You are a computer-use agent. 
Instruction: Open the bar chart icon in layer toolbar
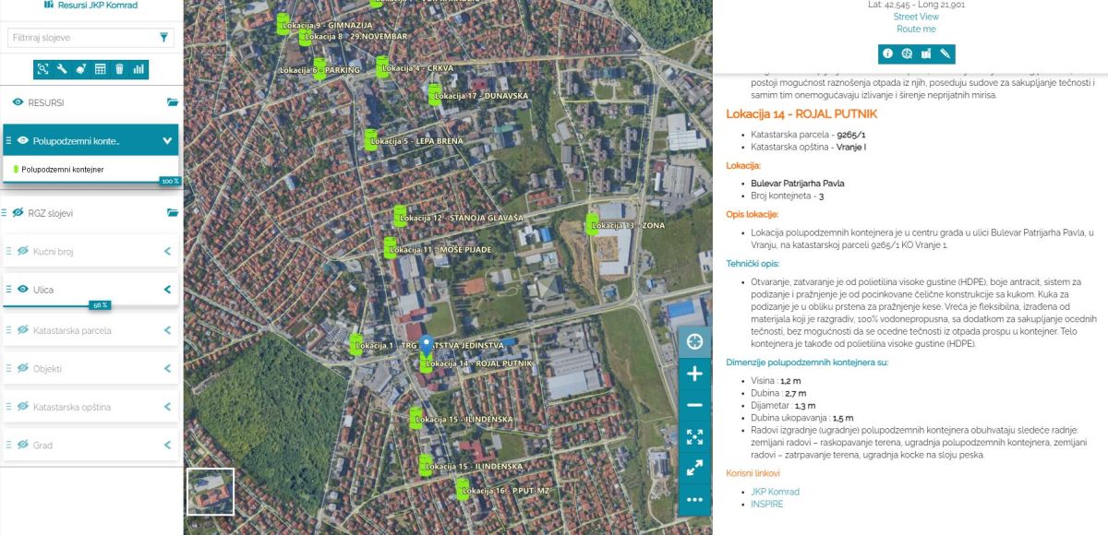(x=138, y=69)
